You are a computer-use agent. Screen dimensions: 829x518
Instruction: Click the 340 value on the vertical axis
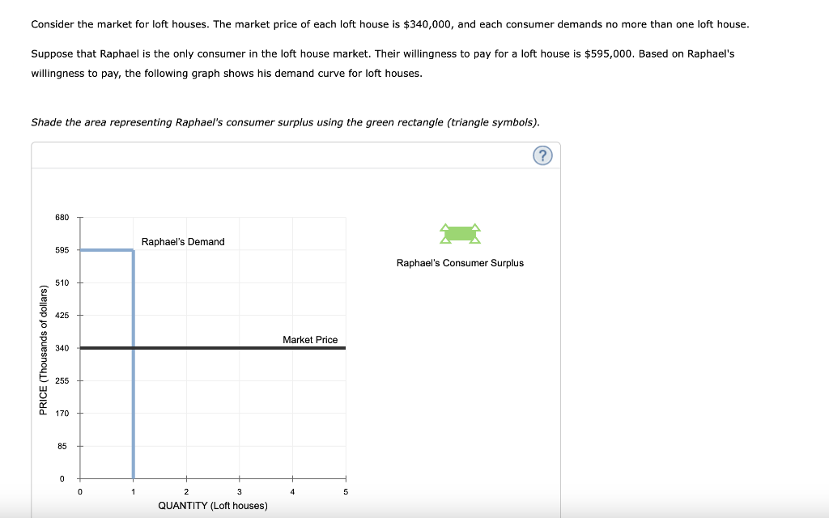[x=63, y=347]
